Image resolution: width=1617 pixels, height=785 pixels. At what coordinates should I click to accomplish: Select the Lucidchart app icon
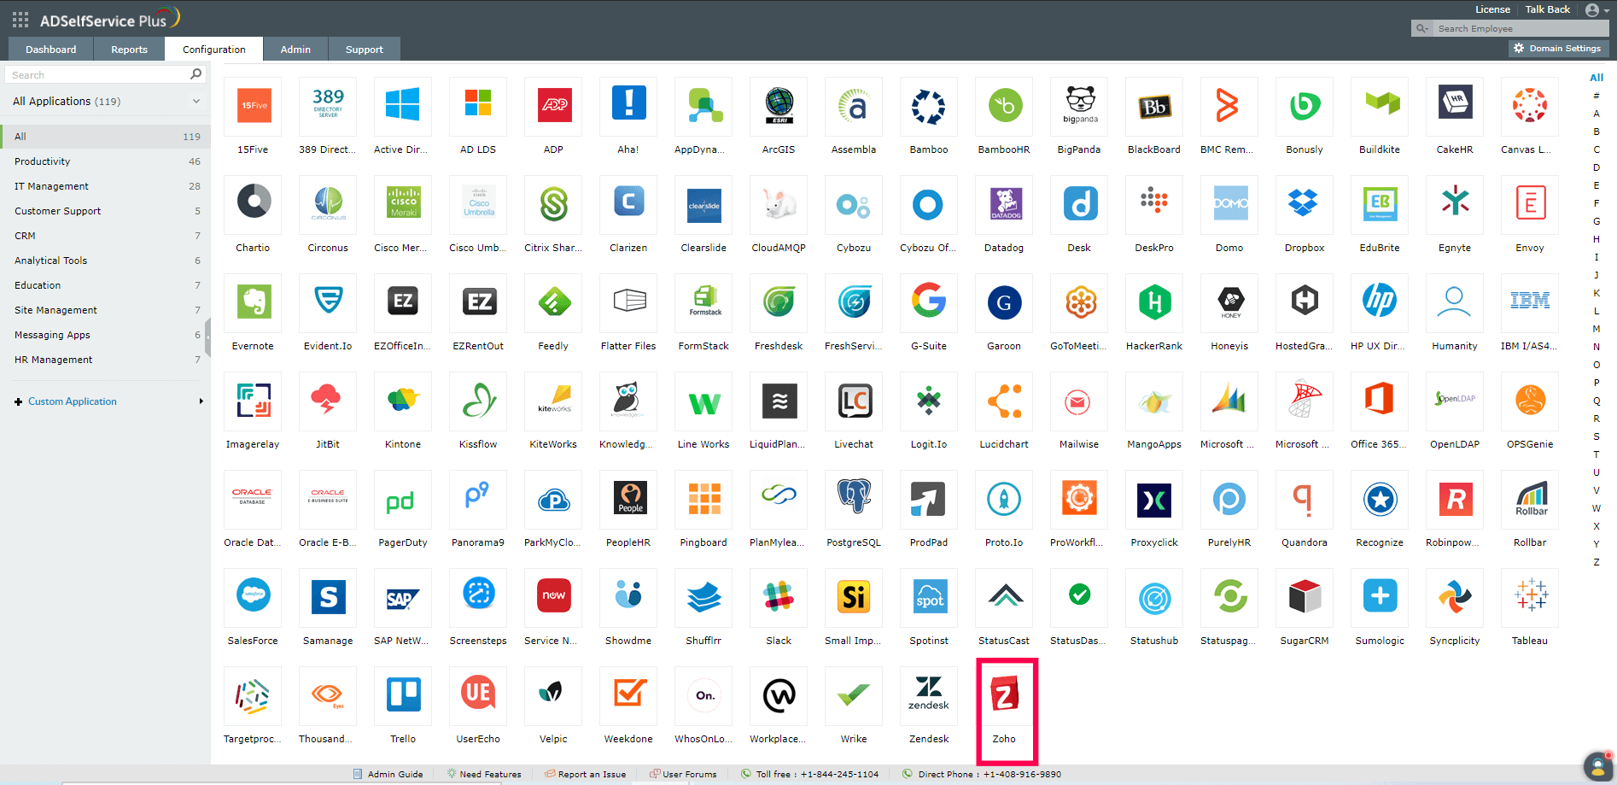(x=1004, y=401)
